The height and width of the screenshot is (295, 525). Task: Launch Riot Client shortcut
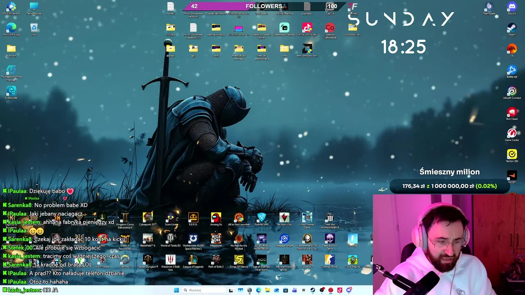click(512, 114)
